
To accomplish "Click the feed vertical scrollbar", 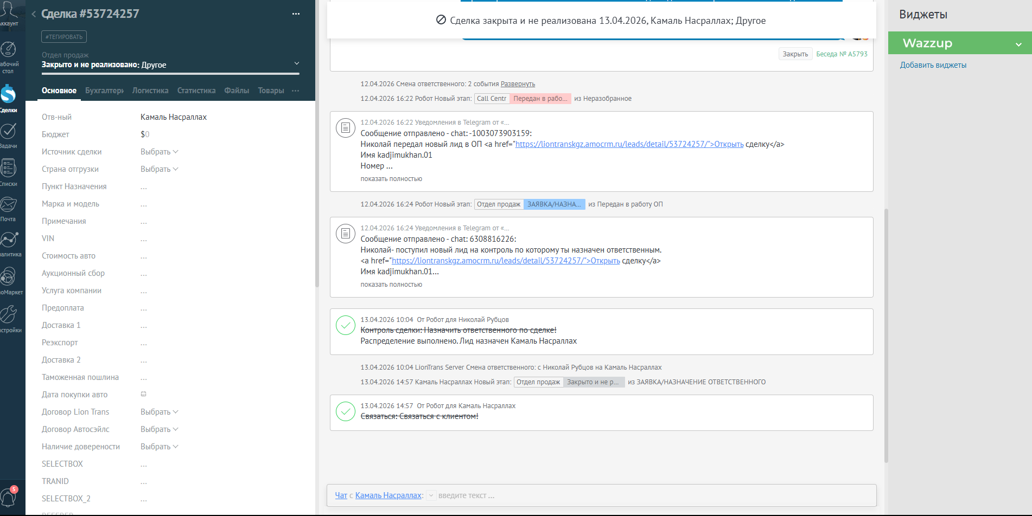I will [886, 335].
